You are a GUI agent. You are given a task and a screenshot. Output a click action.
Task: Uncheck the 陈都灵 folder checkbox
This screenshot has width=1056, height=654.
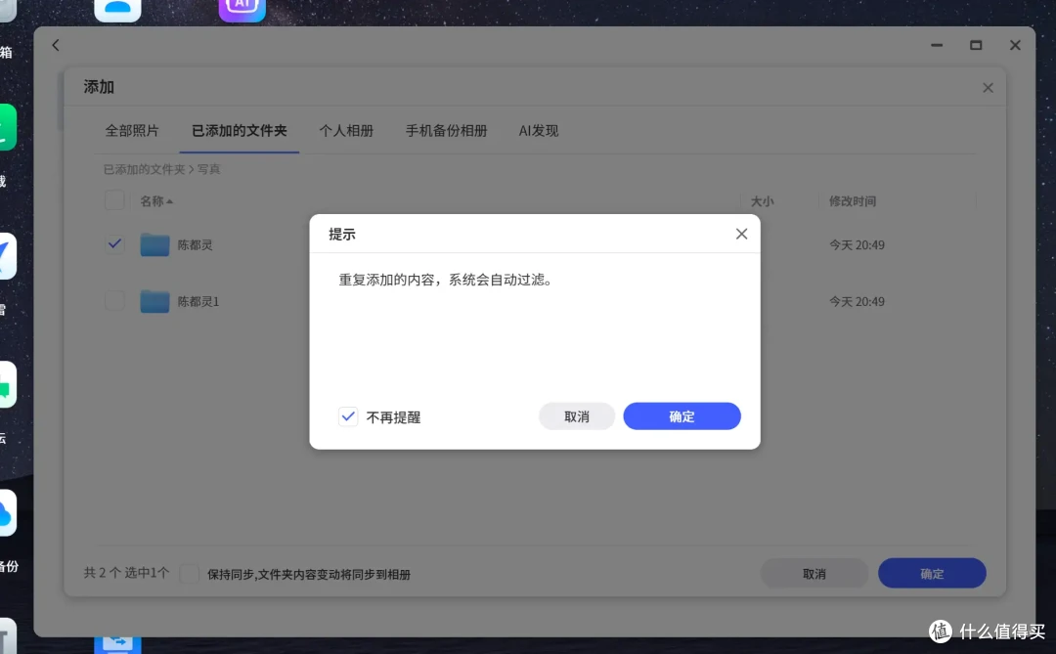114,243
